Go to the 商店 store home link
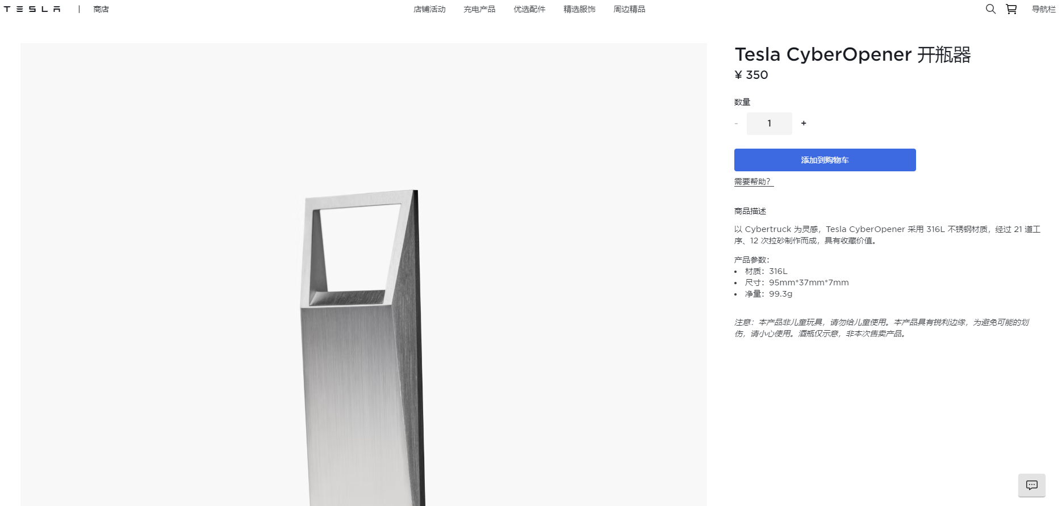This screenshot has height=506, width=1062. click(x=101, y=9)
